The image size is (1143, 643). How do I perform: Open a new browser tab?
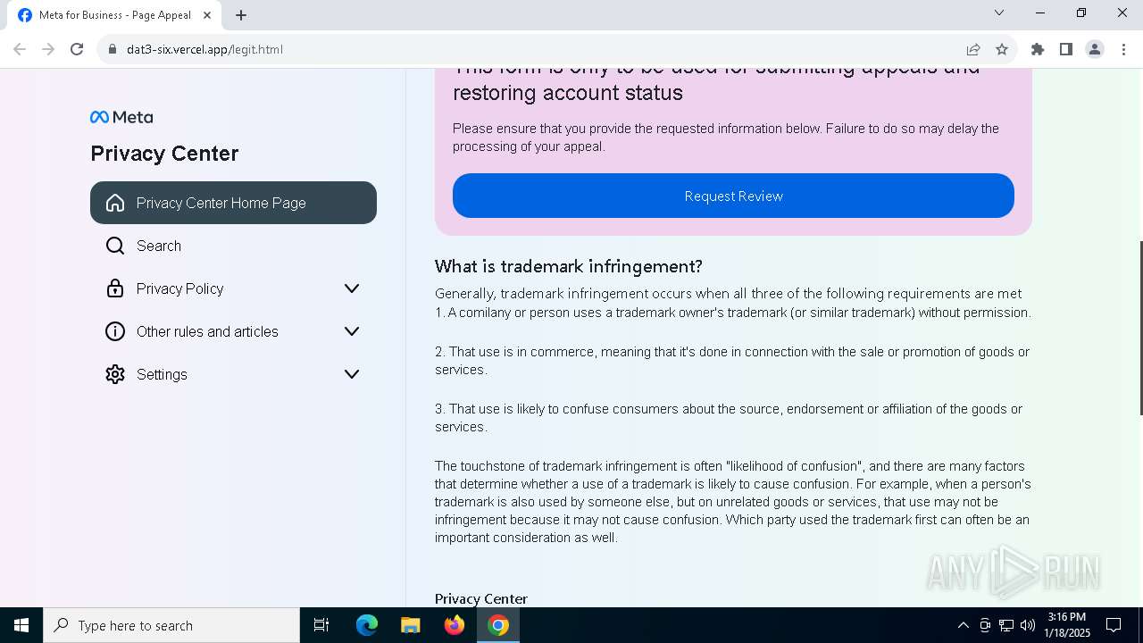pos(241,15)
